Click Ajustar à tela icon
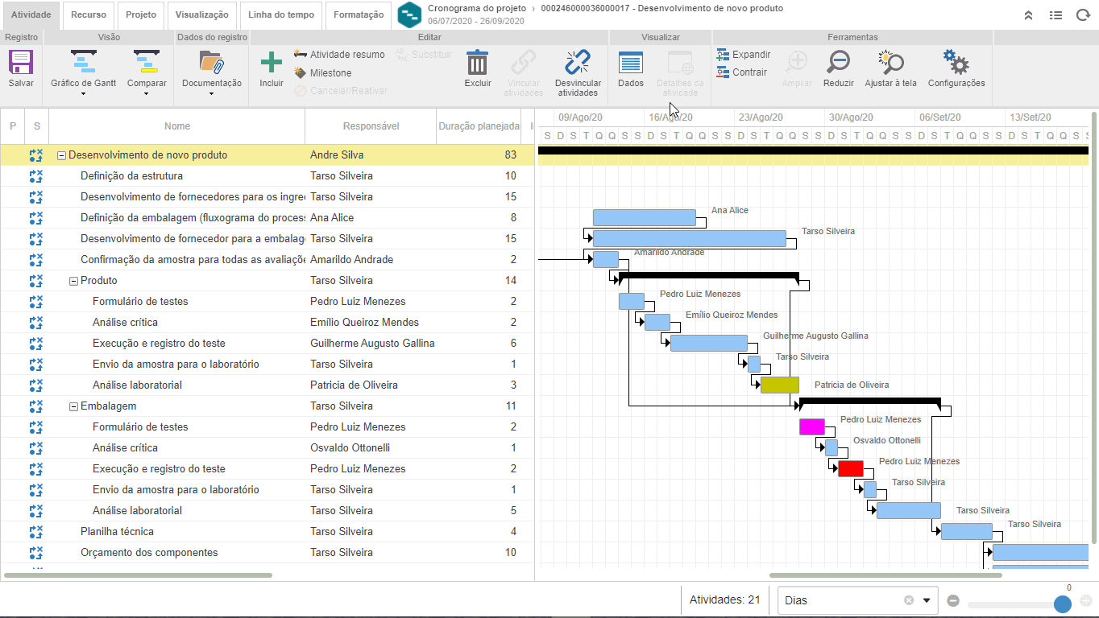Image resolution: width=1099 pixels, height=618 pixels. point(890,64)
